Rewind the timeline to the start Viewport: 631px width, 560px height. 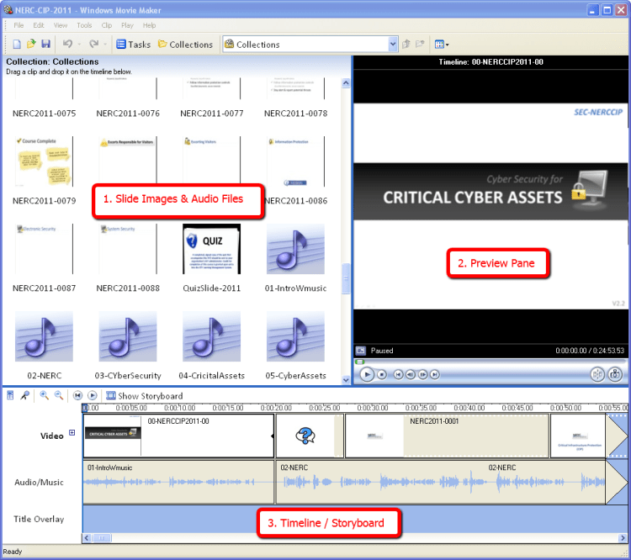coord(77,395)
